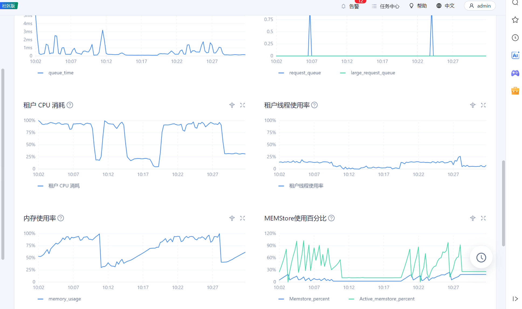This screenshot has height=309, width=522.
Task: Toggle the Memstore_percent legend series
Action: (304, 299)
